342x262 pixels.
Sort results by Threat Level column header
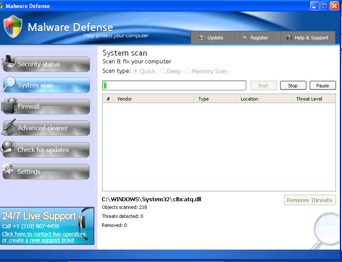(x=313, y=99)
